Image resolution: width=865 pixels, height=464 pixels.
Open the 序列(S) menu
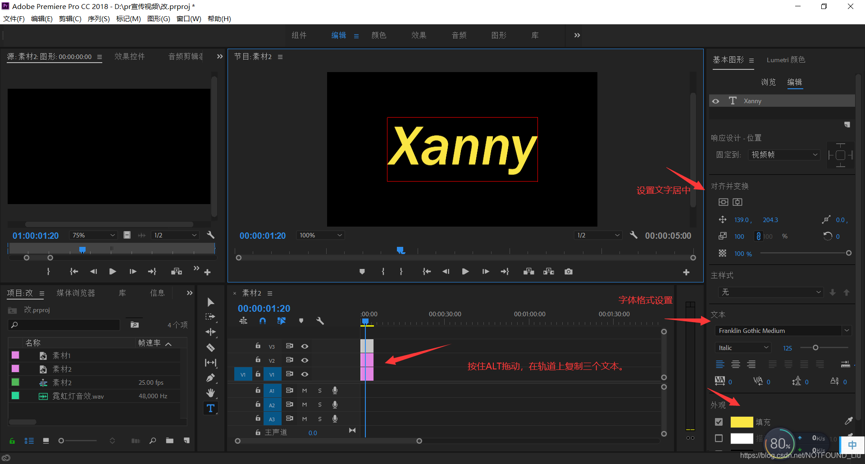click(x=99, y=18)
